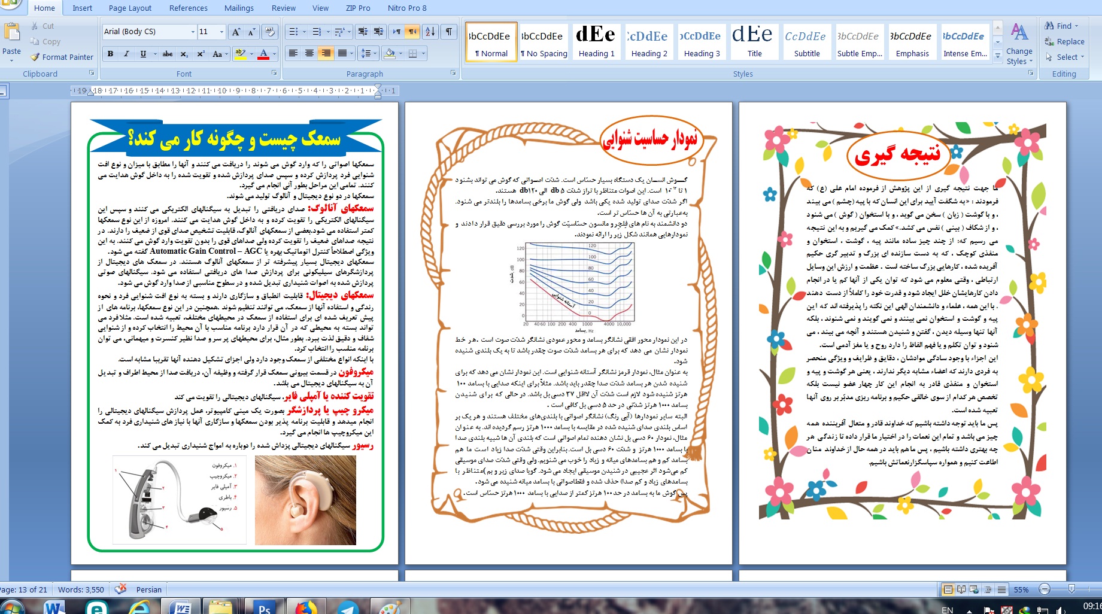The image size is (1102, 614).
Task: Click the Sort A-Z icon
Action: [430, 32]
